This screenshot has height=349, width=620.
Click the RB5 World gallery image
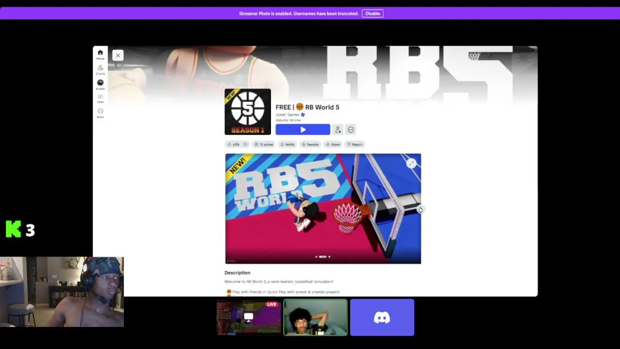tap(323, 208)
